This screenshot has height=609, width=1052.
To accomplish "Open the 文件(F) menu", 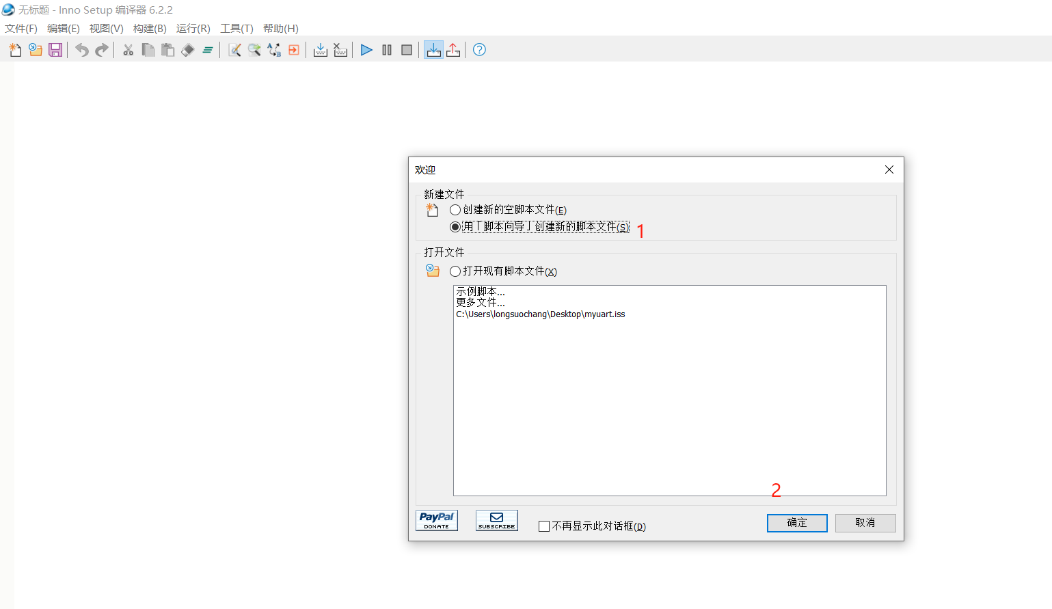I will pos(21,29).
